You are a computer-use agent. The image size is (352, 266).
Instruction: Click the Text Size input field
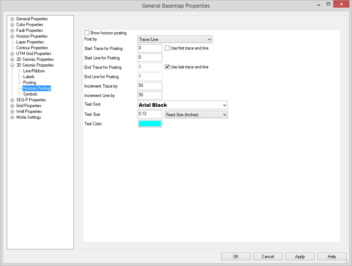(150, 114)
